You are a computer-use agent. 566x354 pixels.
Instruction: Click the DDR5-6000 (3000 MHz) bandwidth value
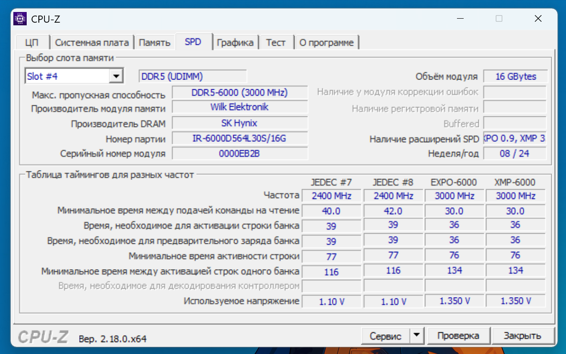tap(239, 92)
